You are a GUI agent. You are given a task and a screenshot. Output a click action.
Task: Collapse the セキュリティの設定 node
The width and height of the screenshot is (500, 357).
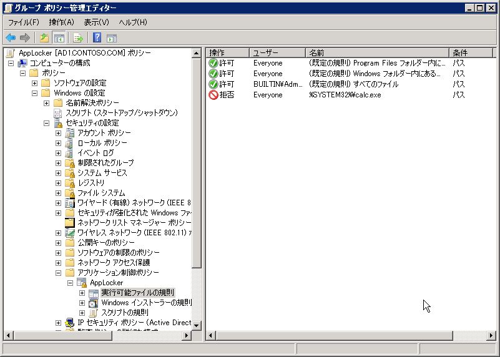point(47,123)
